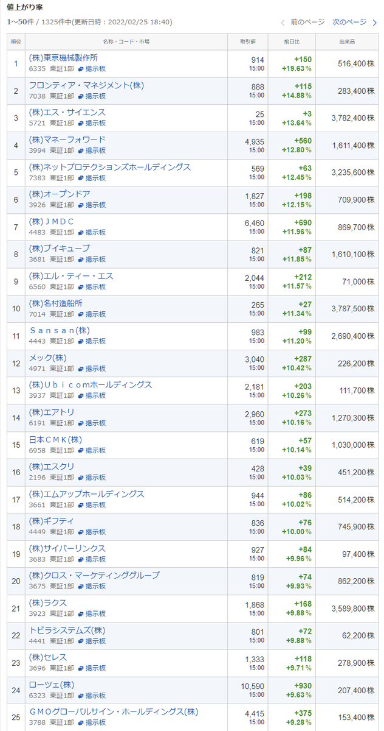Open 掲示板 icon for フロンティア・マネジメント
384x731 pixels.
click(81, 96)
